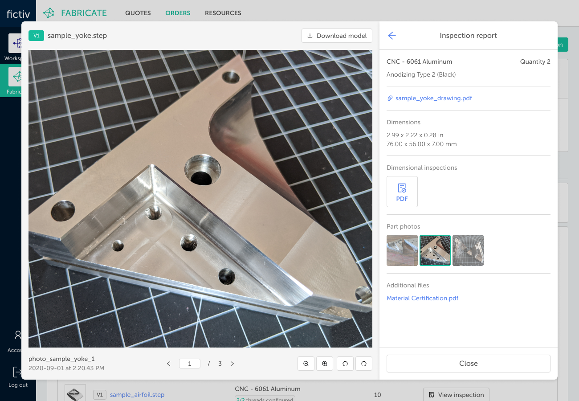Open the Material Certification.pdf link
This screenshot has height=401, width=579.
pos(422,298)
